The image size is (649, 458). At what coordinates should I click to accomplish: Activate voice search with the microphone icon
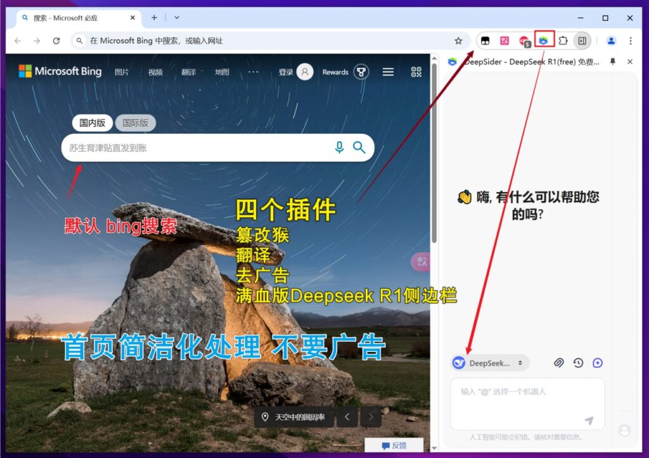pos(339,147)
